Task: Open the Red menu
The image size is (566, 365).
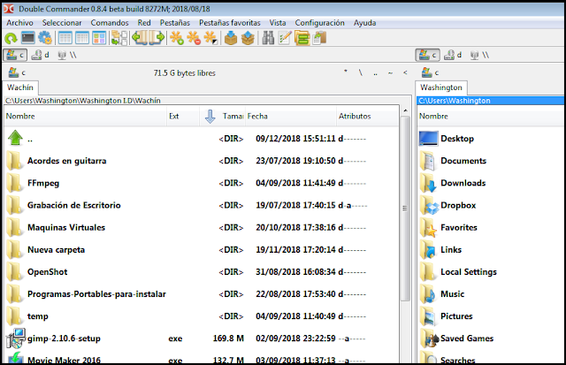Action: (x=144, y=23)
